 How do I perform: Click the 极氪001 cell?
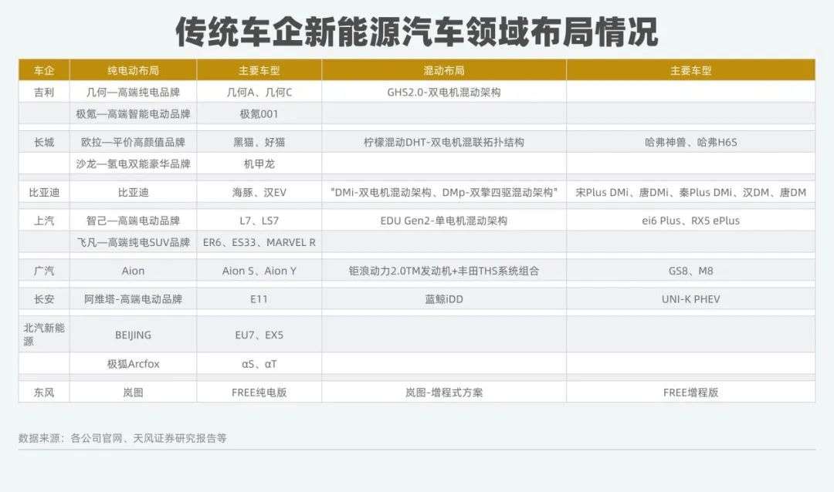click(259, 113)
